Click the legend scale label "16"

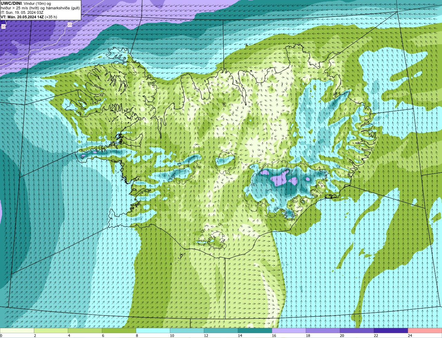point(274,336)
